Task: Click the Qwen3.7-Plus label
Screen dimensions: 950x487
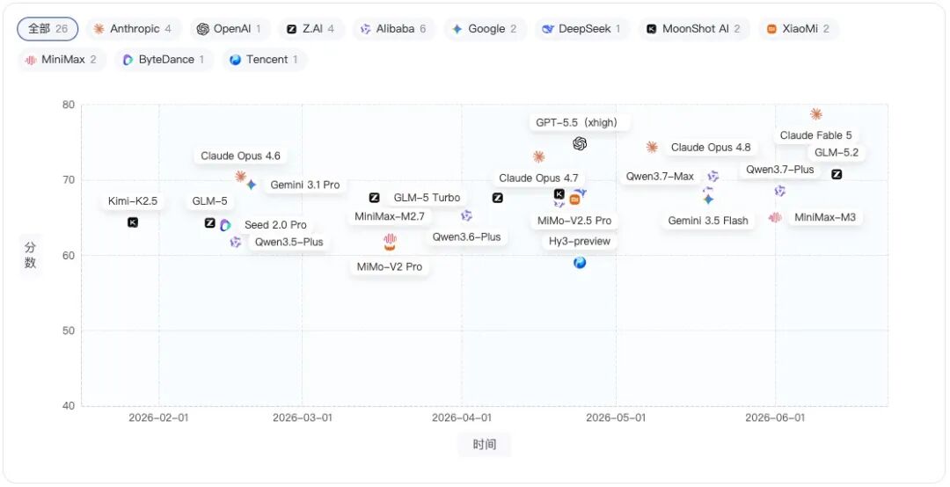Action: (x=779, y=170)
